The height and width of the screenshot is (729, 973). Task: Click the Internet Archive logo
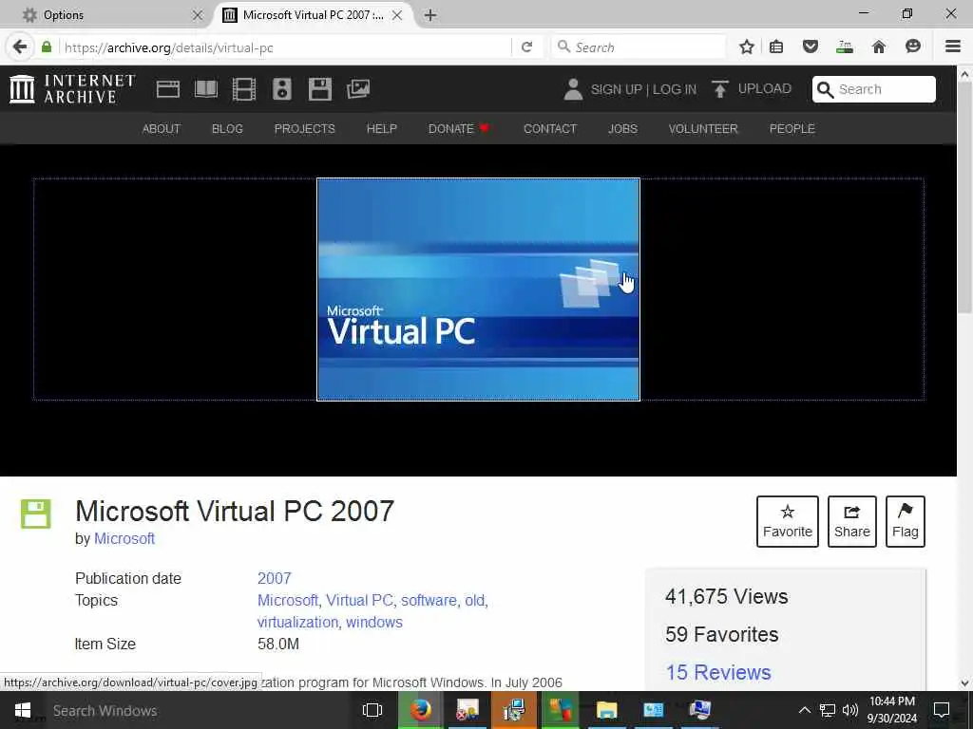72,88
